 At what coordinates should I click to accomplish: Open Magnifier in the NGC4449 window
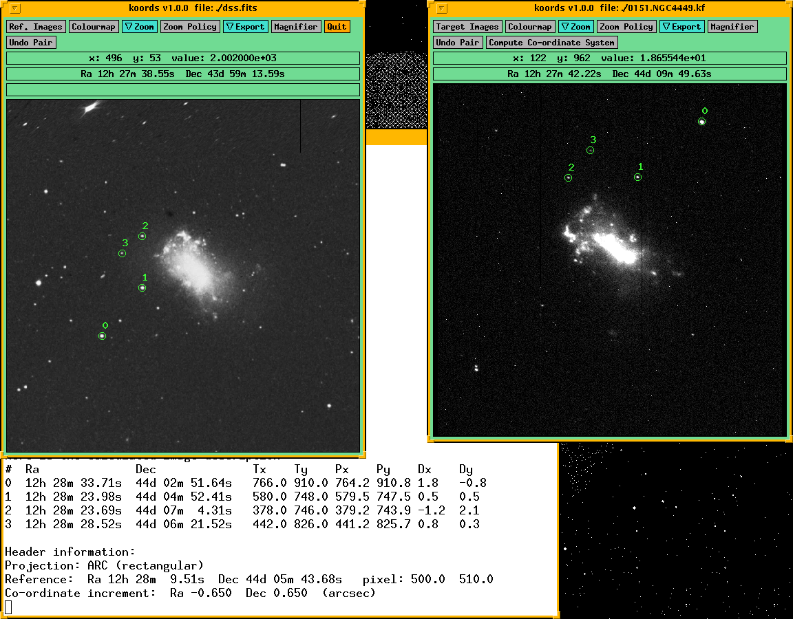point(732,27)
